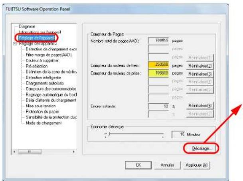The width and height of the screenshot is (243, 181).
Task: Open Protection du papier setting
Action: [x=42, y=112]
